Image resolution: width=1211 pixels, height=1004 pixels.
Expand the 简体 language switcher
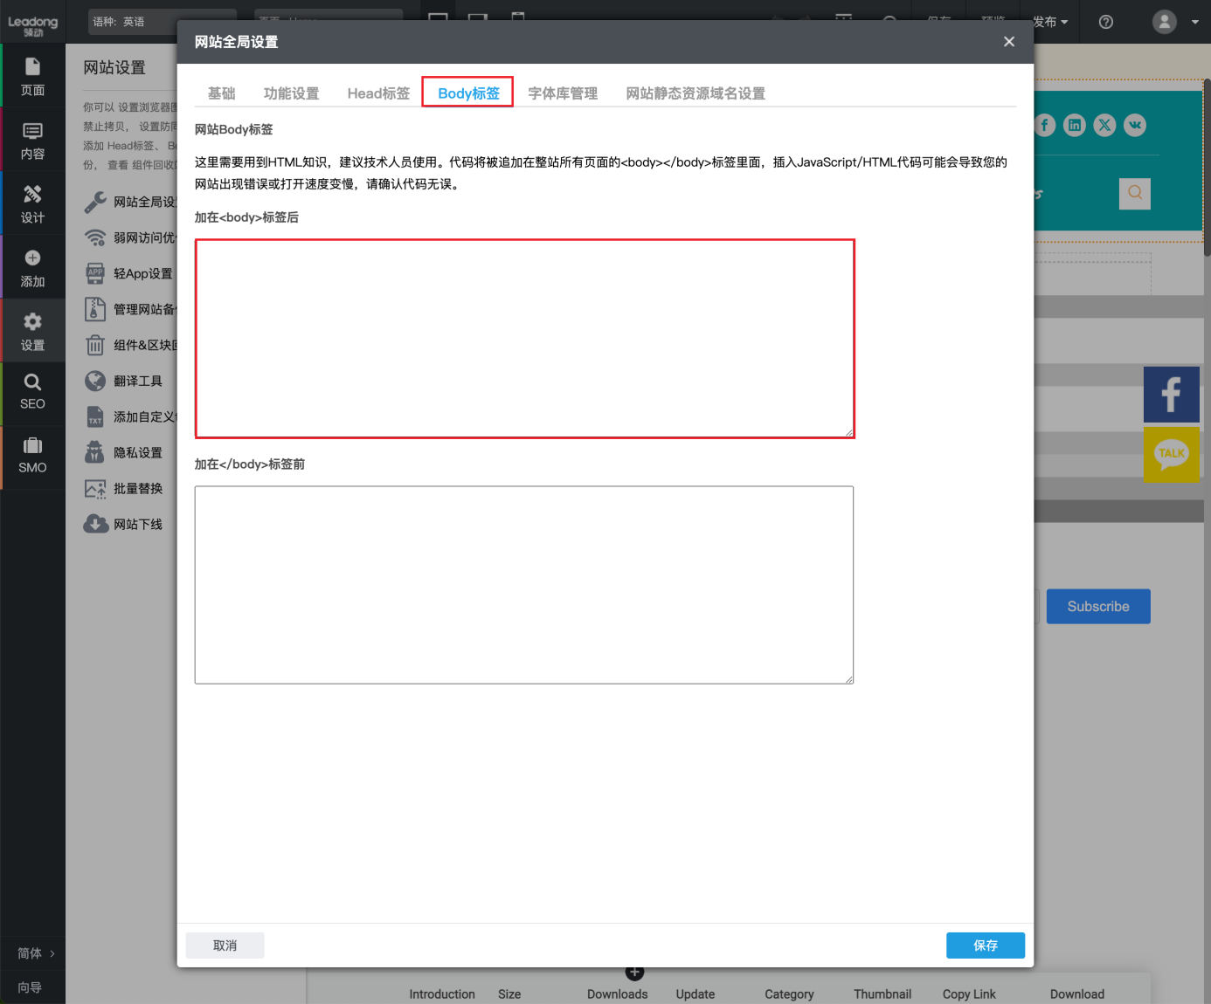(36, 953)
